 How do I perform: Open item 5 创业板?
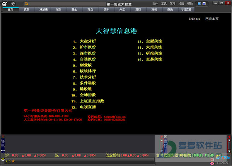point(82,65)
